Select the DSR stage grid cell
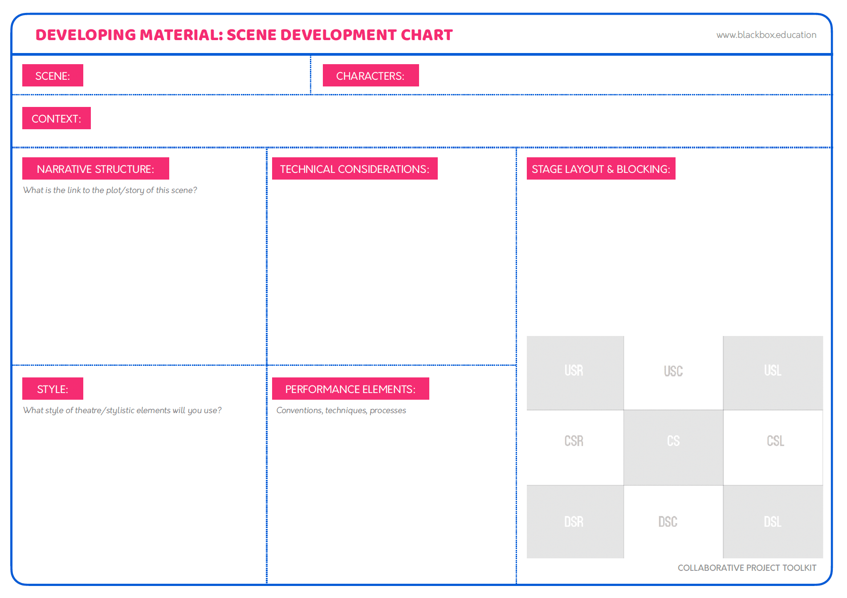 point(575,522)
